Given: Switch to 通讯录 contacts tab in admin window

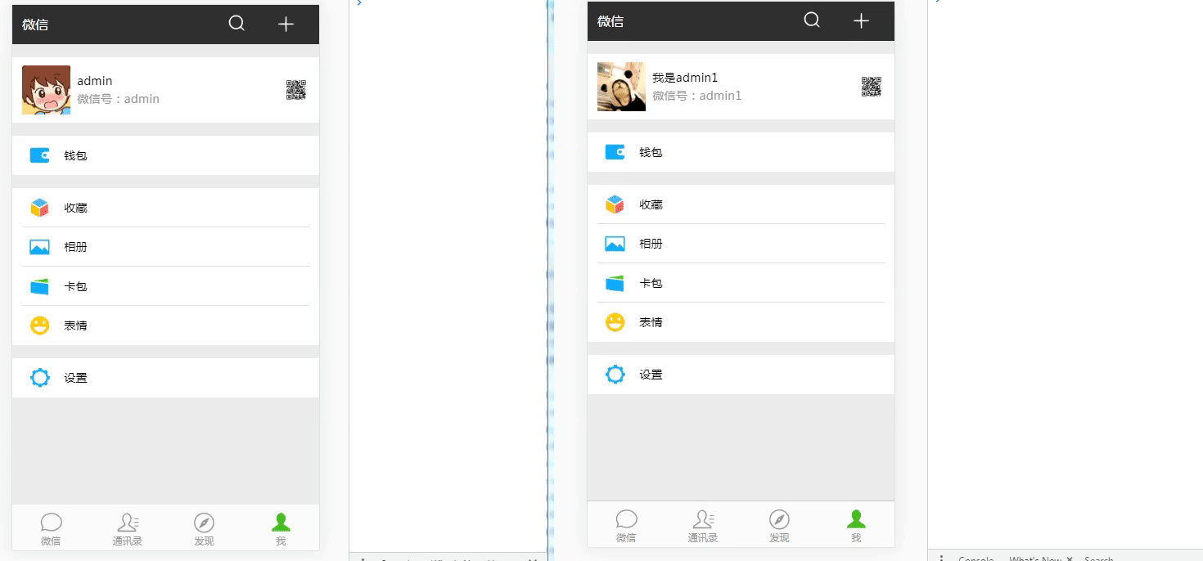Looking at the screenshot, I should [128, 528].
